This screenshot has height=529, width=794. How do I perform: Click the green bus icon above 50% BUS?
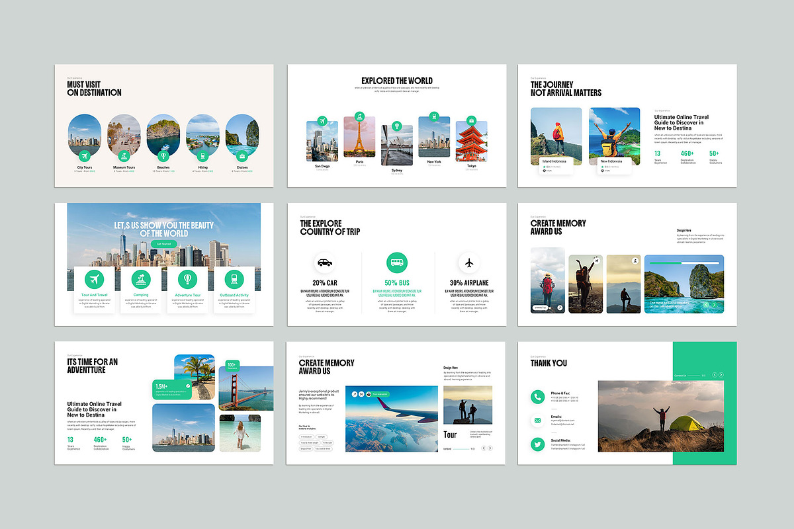(397, 263)
